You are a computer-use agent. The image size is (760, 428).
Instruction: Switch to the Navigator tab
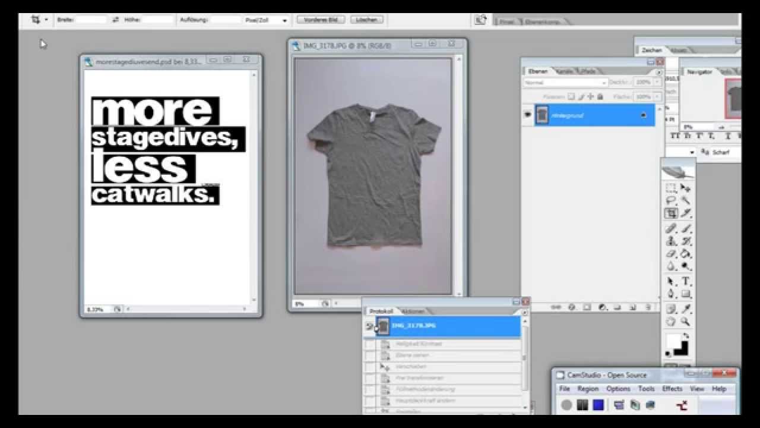coord(699,71)
